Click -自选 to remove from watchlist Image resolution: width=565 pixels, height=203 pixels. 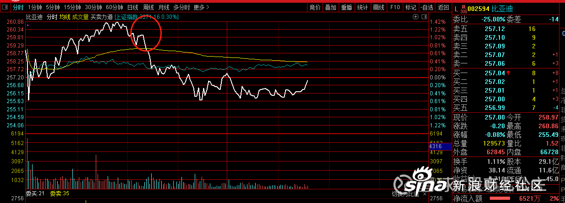[427, 7]
